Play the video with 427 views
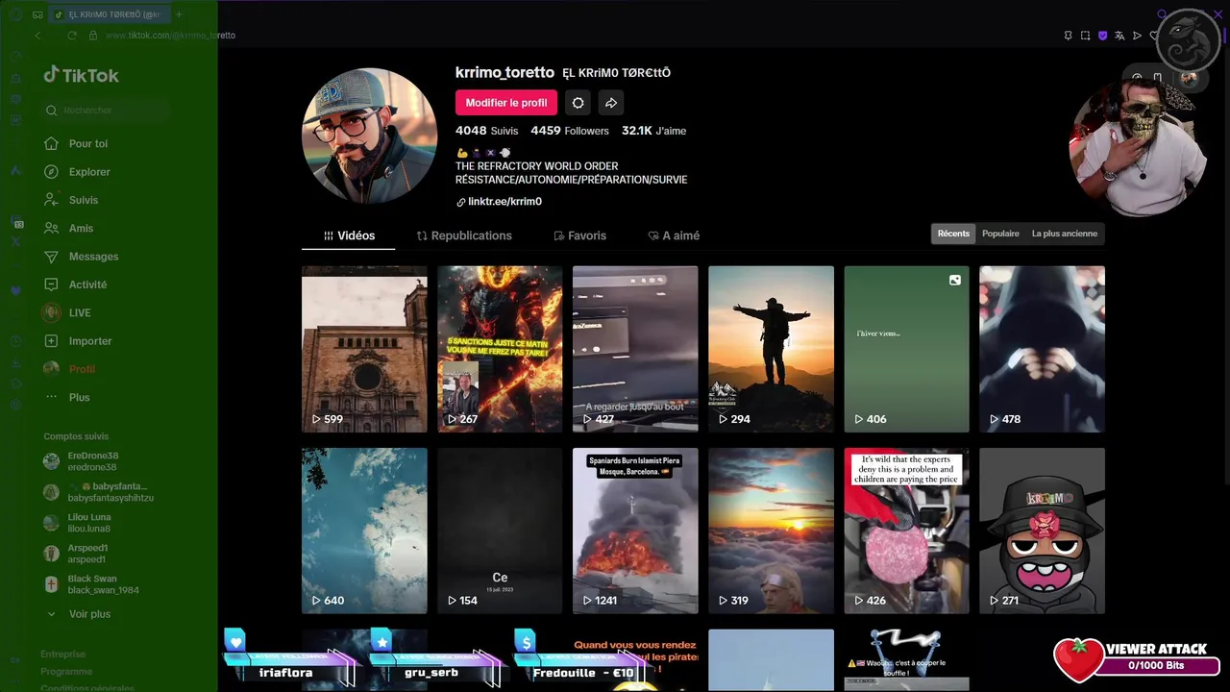Viewport: 1230px width, 692px height. coord(635,349)
